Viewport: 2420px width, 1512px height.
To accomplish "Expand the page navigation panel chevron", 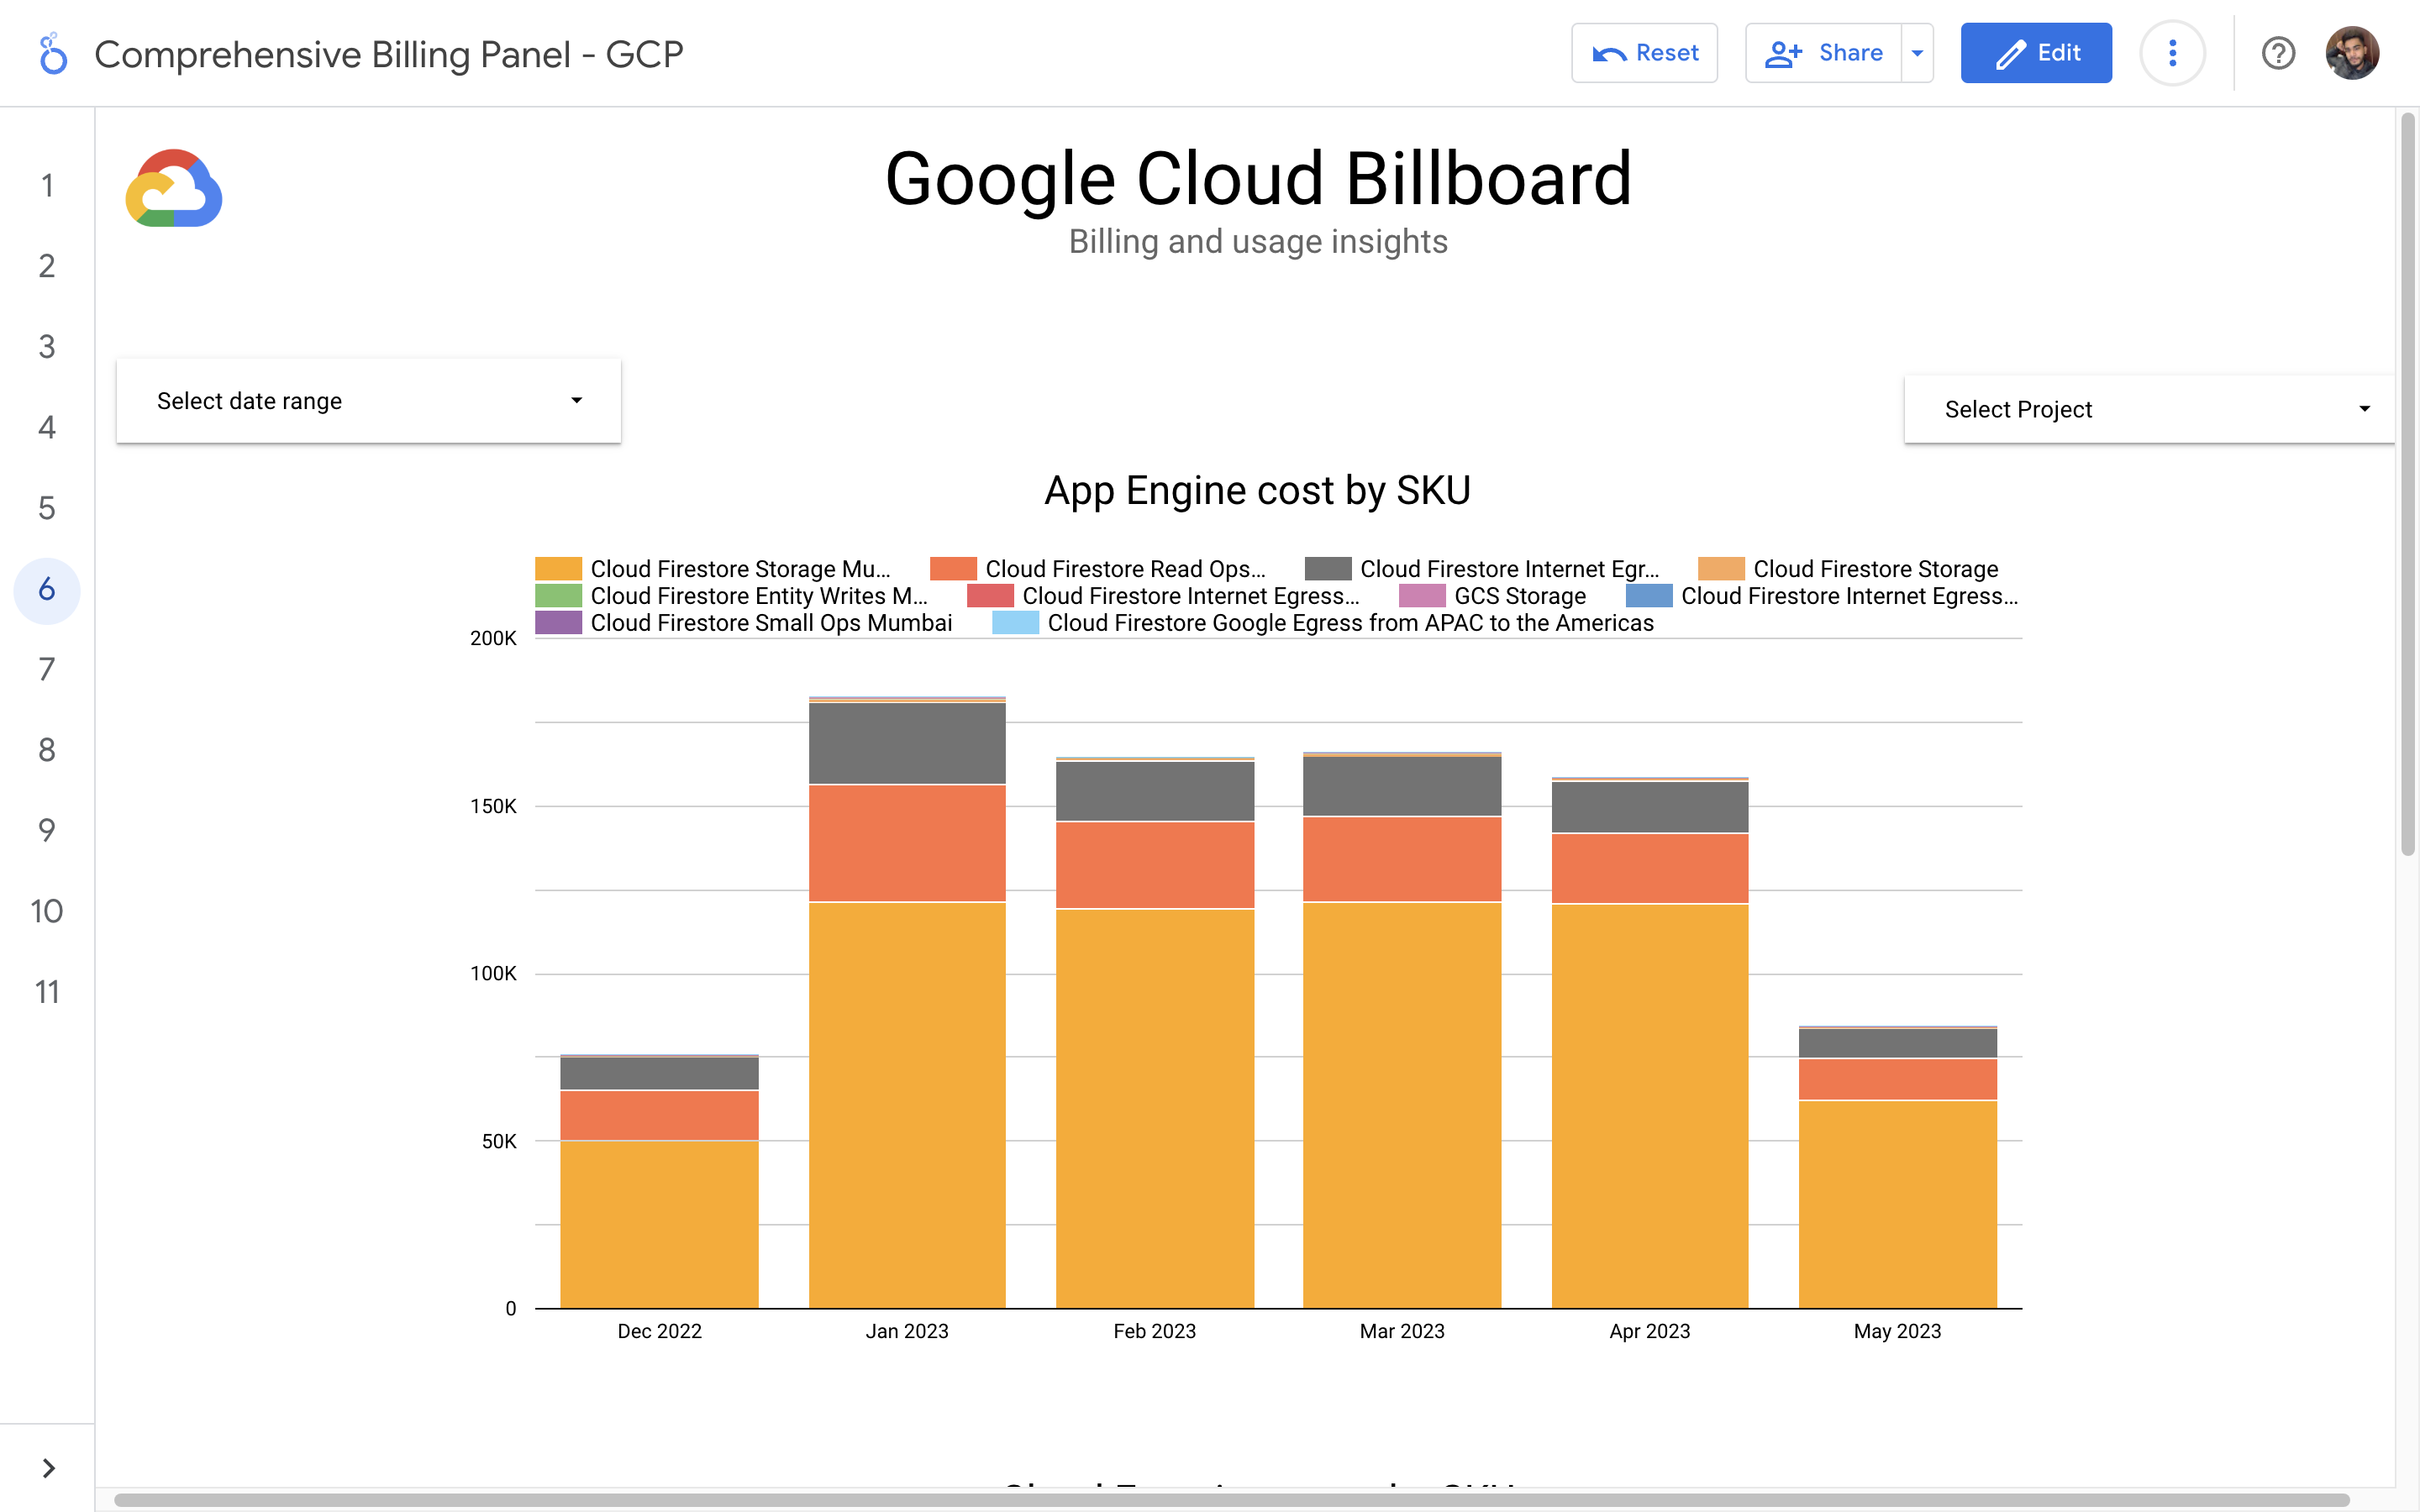I will [x=48, y=1467].
